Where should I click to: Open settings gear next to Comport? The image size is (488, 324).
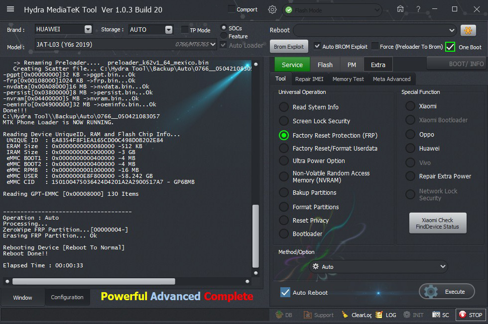pos(272,9)
